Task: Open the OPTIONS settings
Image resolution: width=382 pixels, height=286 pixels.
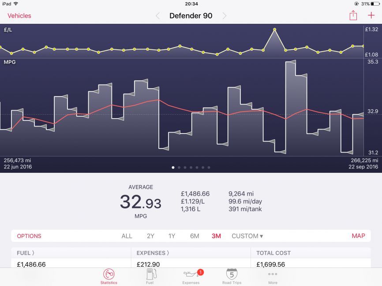Action: click(29, 236)
